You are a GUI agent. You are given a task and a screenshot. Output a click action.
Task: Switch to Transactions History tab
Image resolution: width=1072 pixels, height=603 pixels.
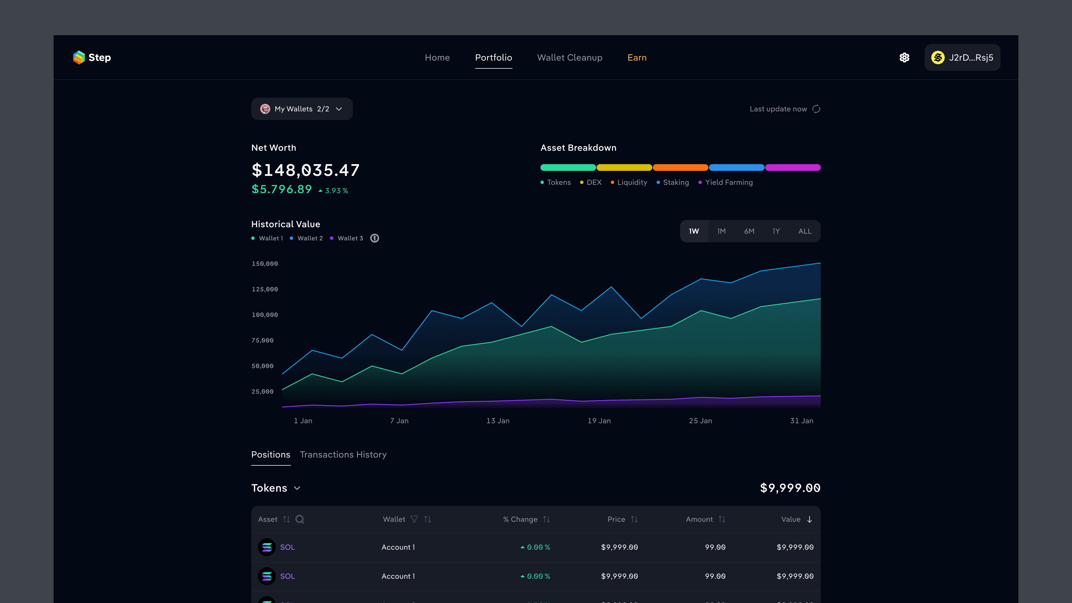coord(343,454)
